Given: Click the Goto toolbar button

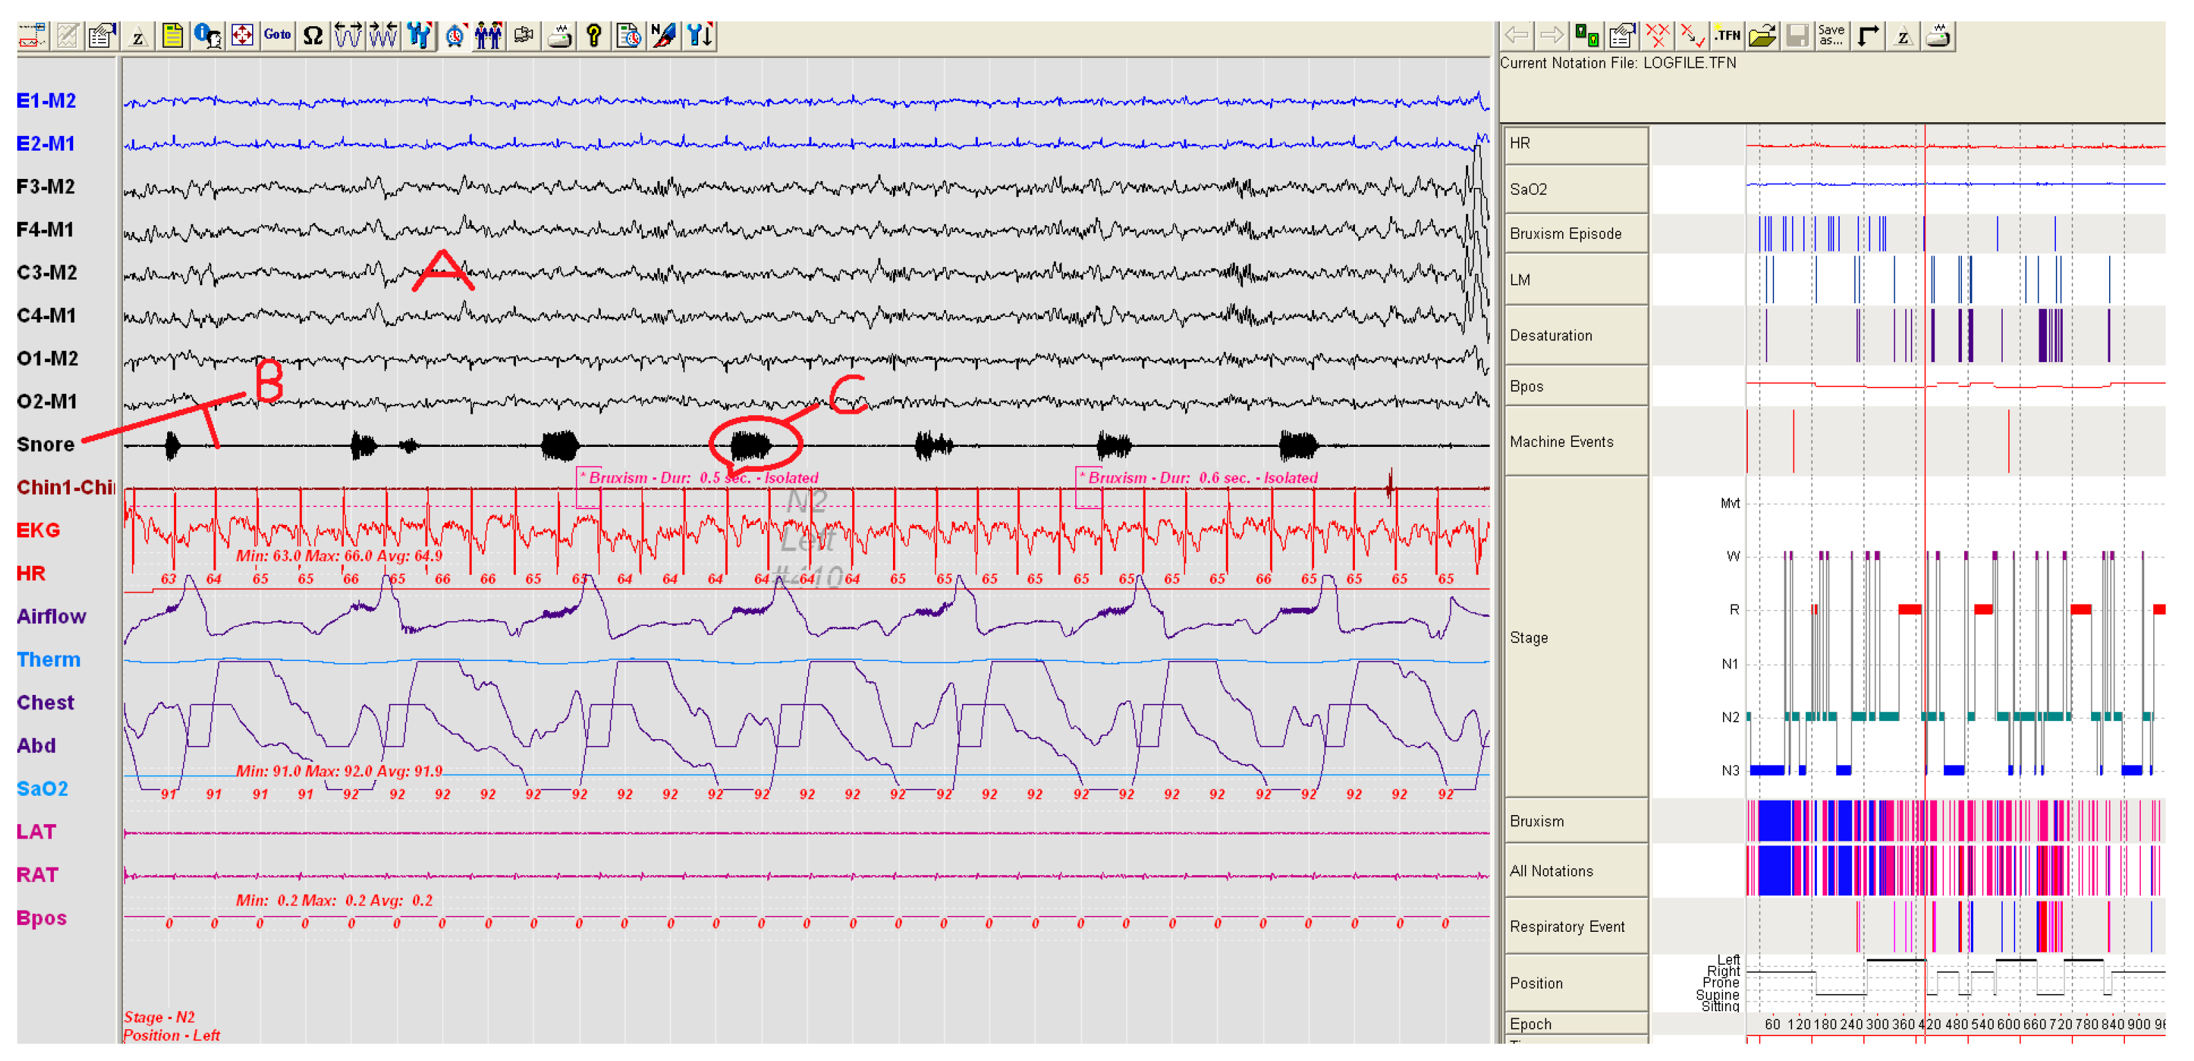Looking at the screenshot, I should (x=277, y=35).
